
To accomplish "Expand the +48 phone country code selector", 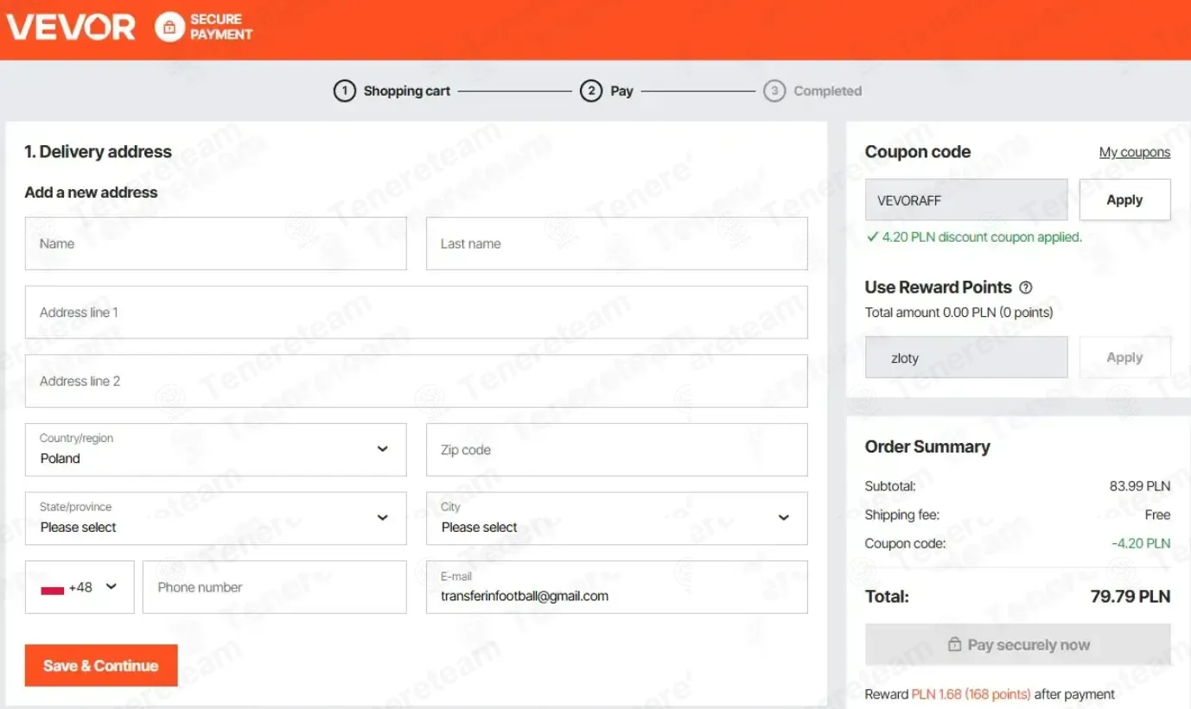I will pyautogui.click(x=80, y=587).
